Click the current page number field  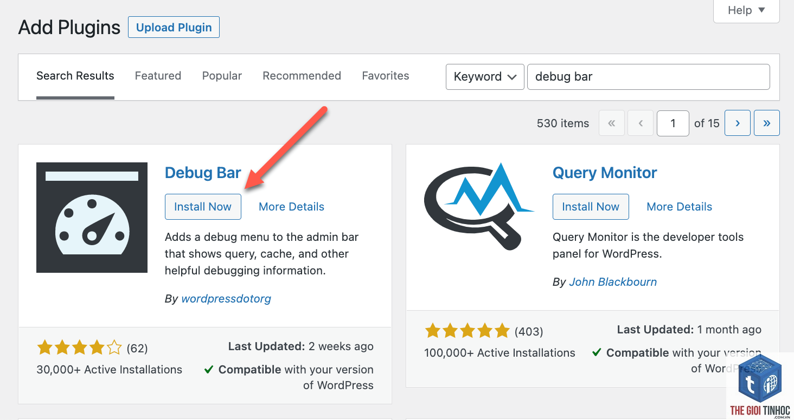click(673, 123)
